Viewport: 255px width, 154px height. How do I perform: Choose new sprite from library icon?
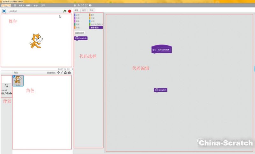coord(58,73)
